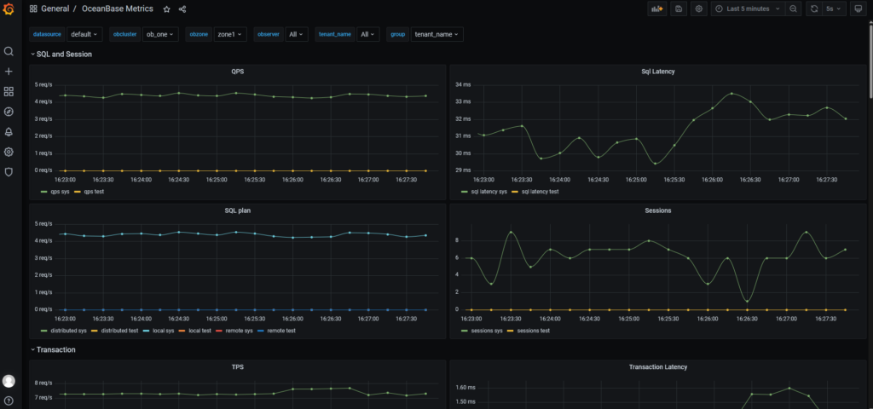Image resolution: width=873 pixels, height=409 pixels.
Task: Open the Transaction Latency panel title menu
Action: click(x=658, y=366)
